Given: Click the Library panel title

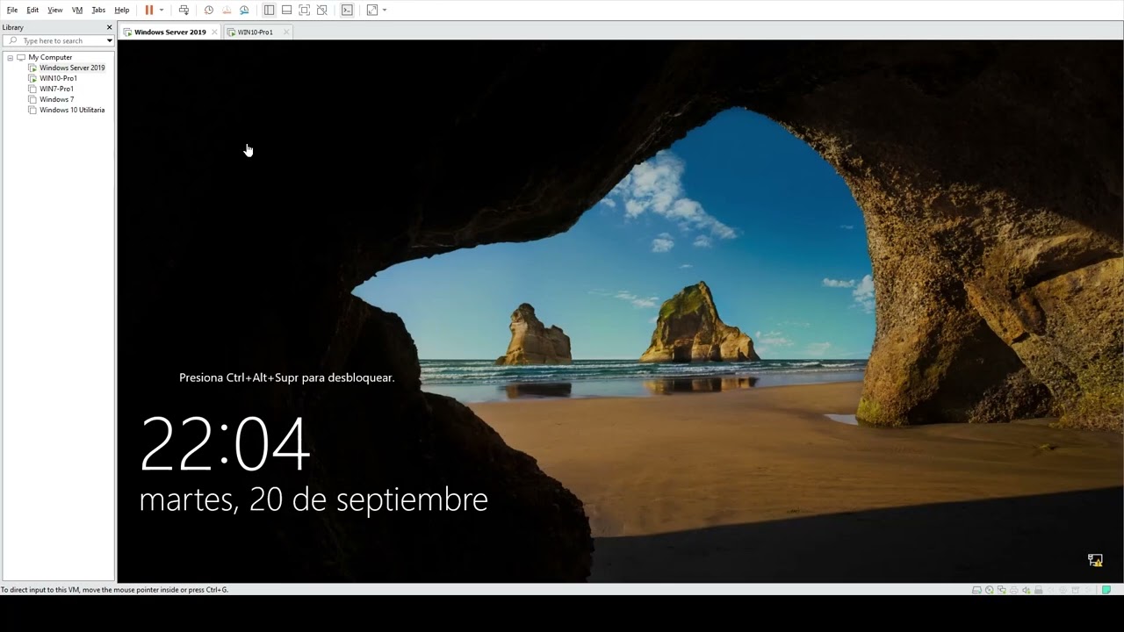Looking at the screenshot, I should [x=13, y=27].
